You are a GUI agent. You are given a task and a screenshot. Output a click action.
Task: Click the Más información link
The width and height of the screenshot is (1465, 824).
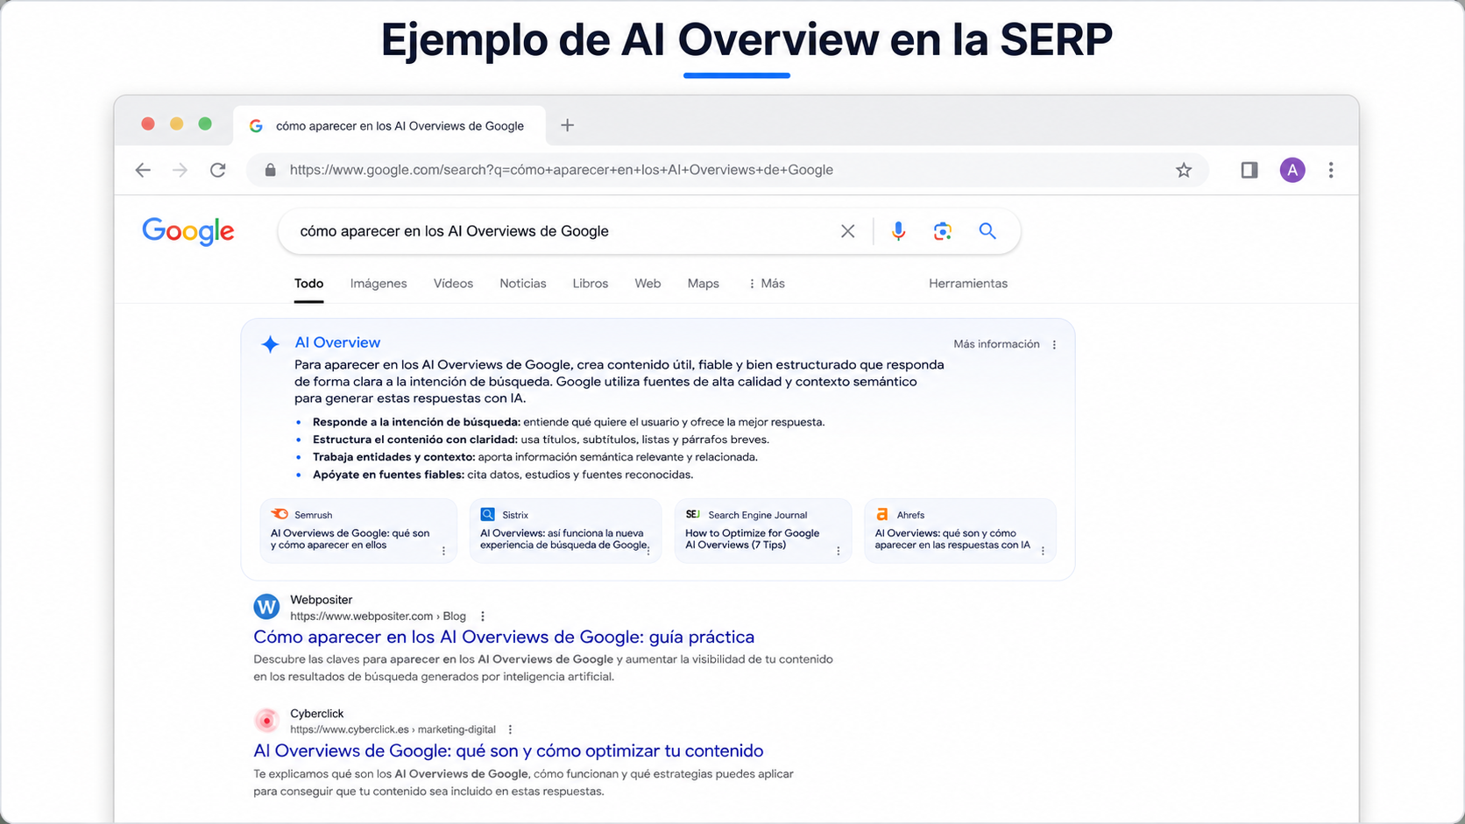pos(996,344)
